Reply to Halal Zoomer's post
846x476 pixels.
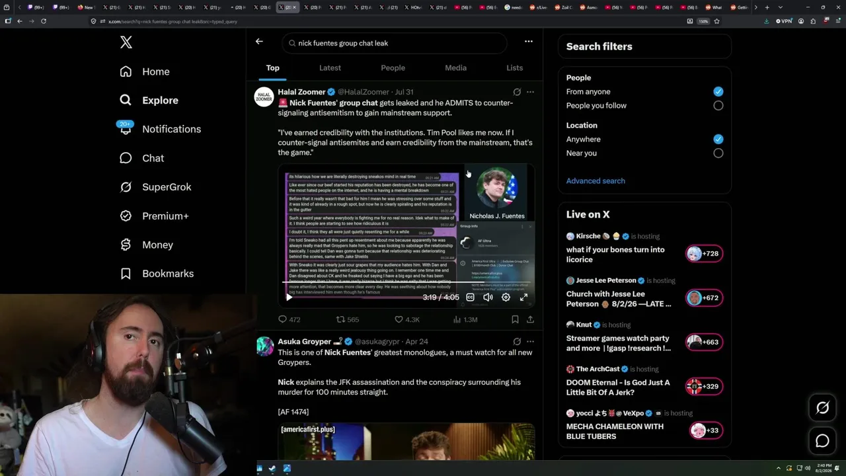point(289,319)
